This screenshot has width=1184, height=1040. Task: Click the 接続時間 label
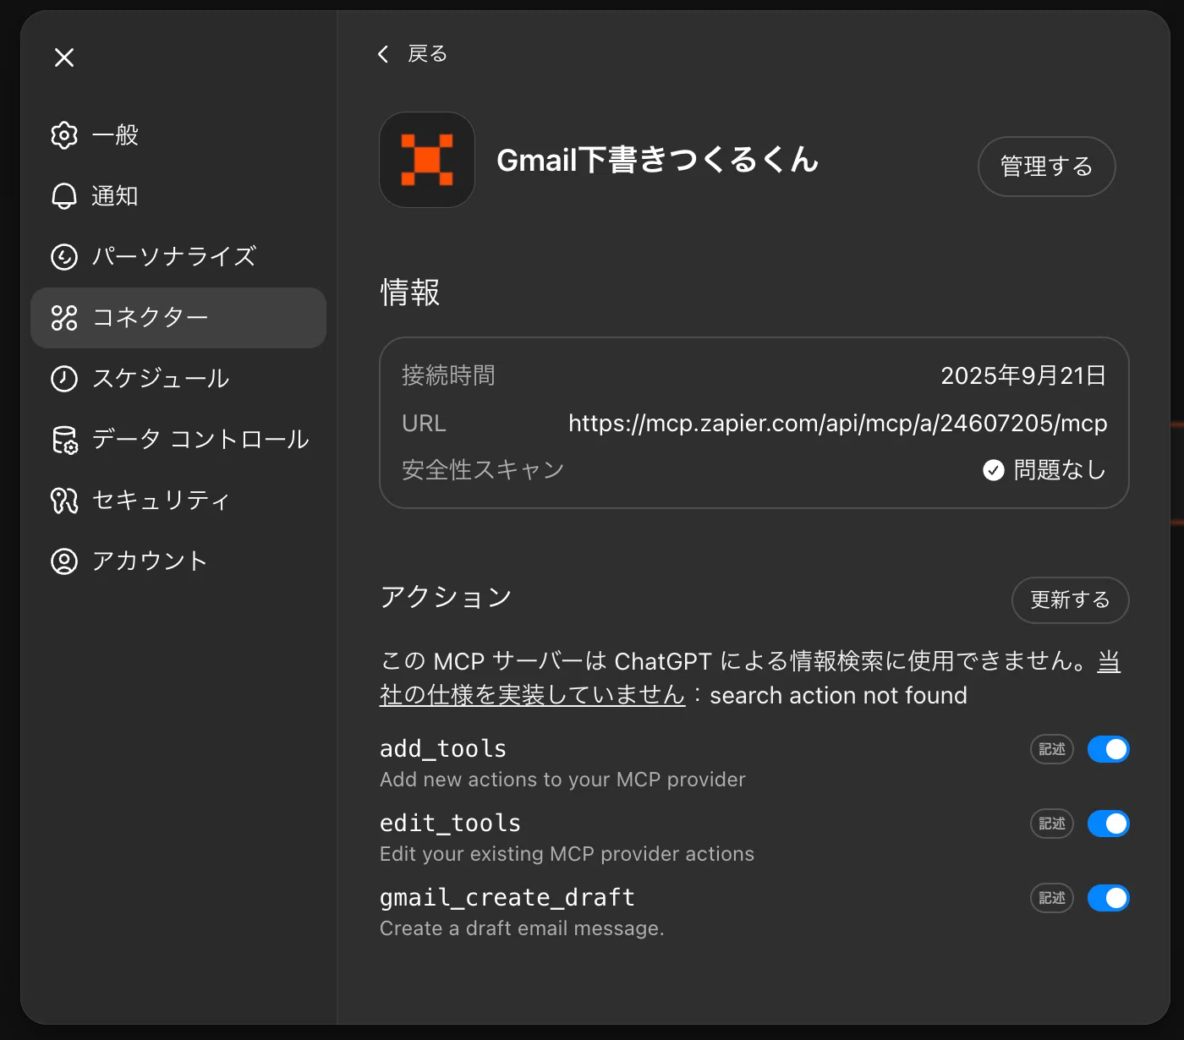coord(448,375)
